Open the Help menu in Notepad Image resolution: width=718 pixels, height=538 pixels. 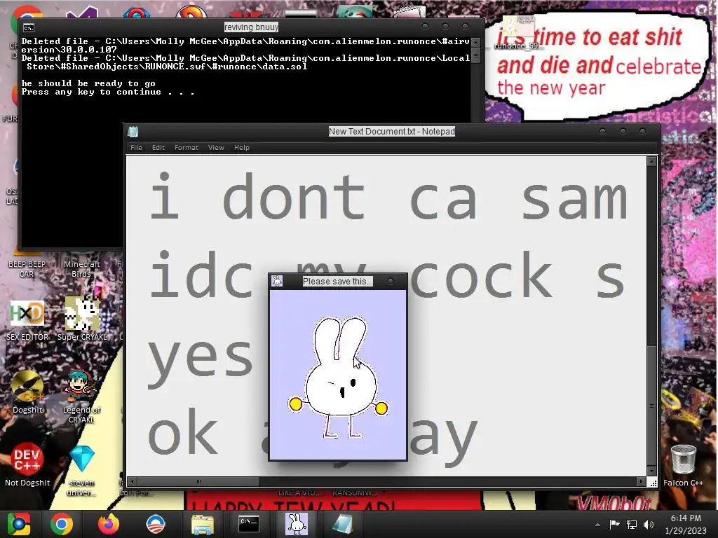[242, 147]
